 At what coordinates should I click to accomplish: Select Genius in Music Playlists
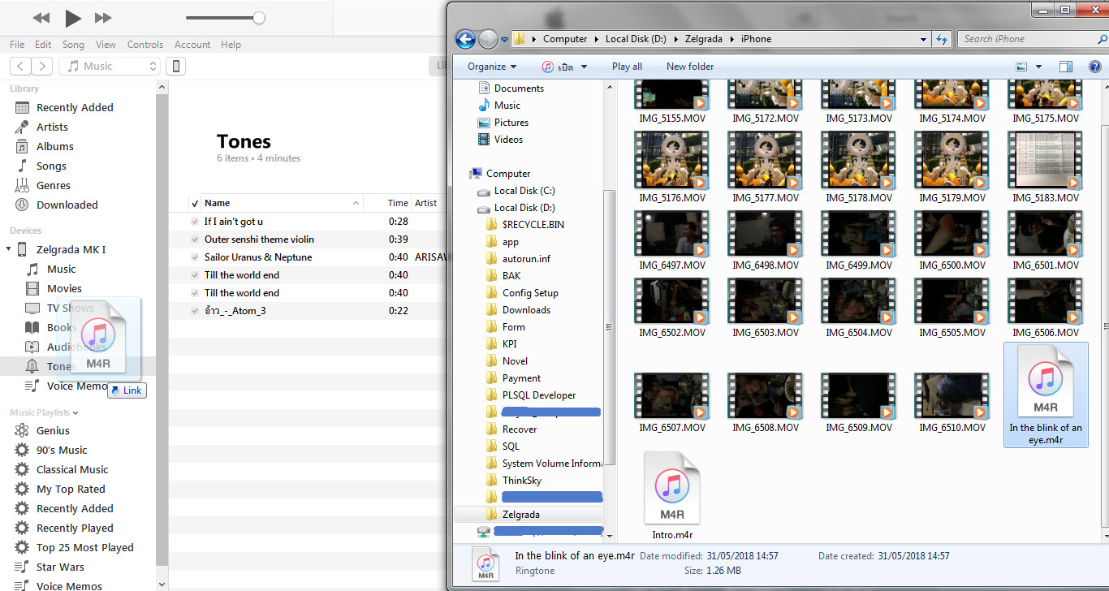pos(53,430)
